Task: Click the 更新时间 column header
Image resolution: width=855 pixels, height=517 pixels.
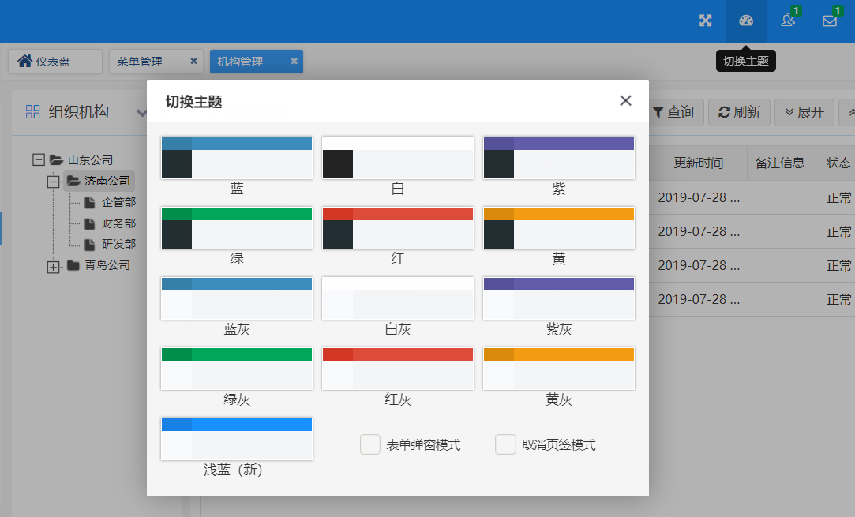Action: point(698,163)
